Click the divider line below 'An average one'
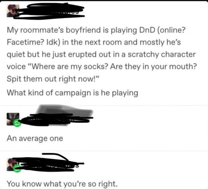This screenshot has width=208, height=189. (104, 150)
